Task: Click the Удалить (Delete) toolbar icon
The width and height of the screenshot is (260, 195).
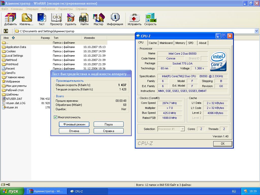Action: pos(71,19)
